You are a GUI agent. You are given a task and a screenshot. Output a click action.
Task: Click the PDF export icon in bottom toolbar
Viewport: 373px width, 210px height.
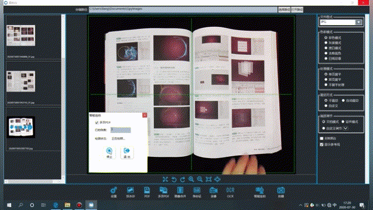pyautogui.click(x=147, y=192)
